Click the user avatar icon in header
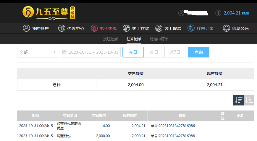This screenshot has height=141, width=257. (181, 13)
